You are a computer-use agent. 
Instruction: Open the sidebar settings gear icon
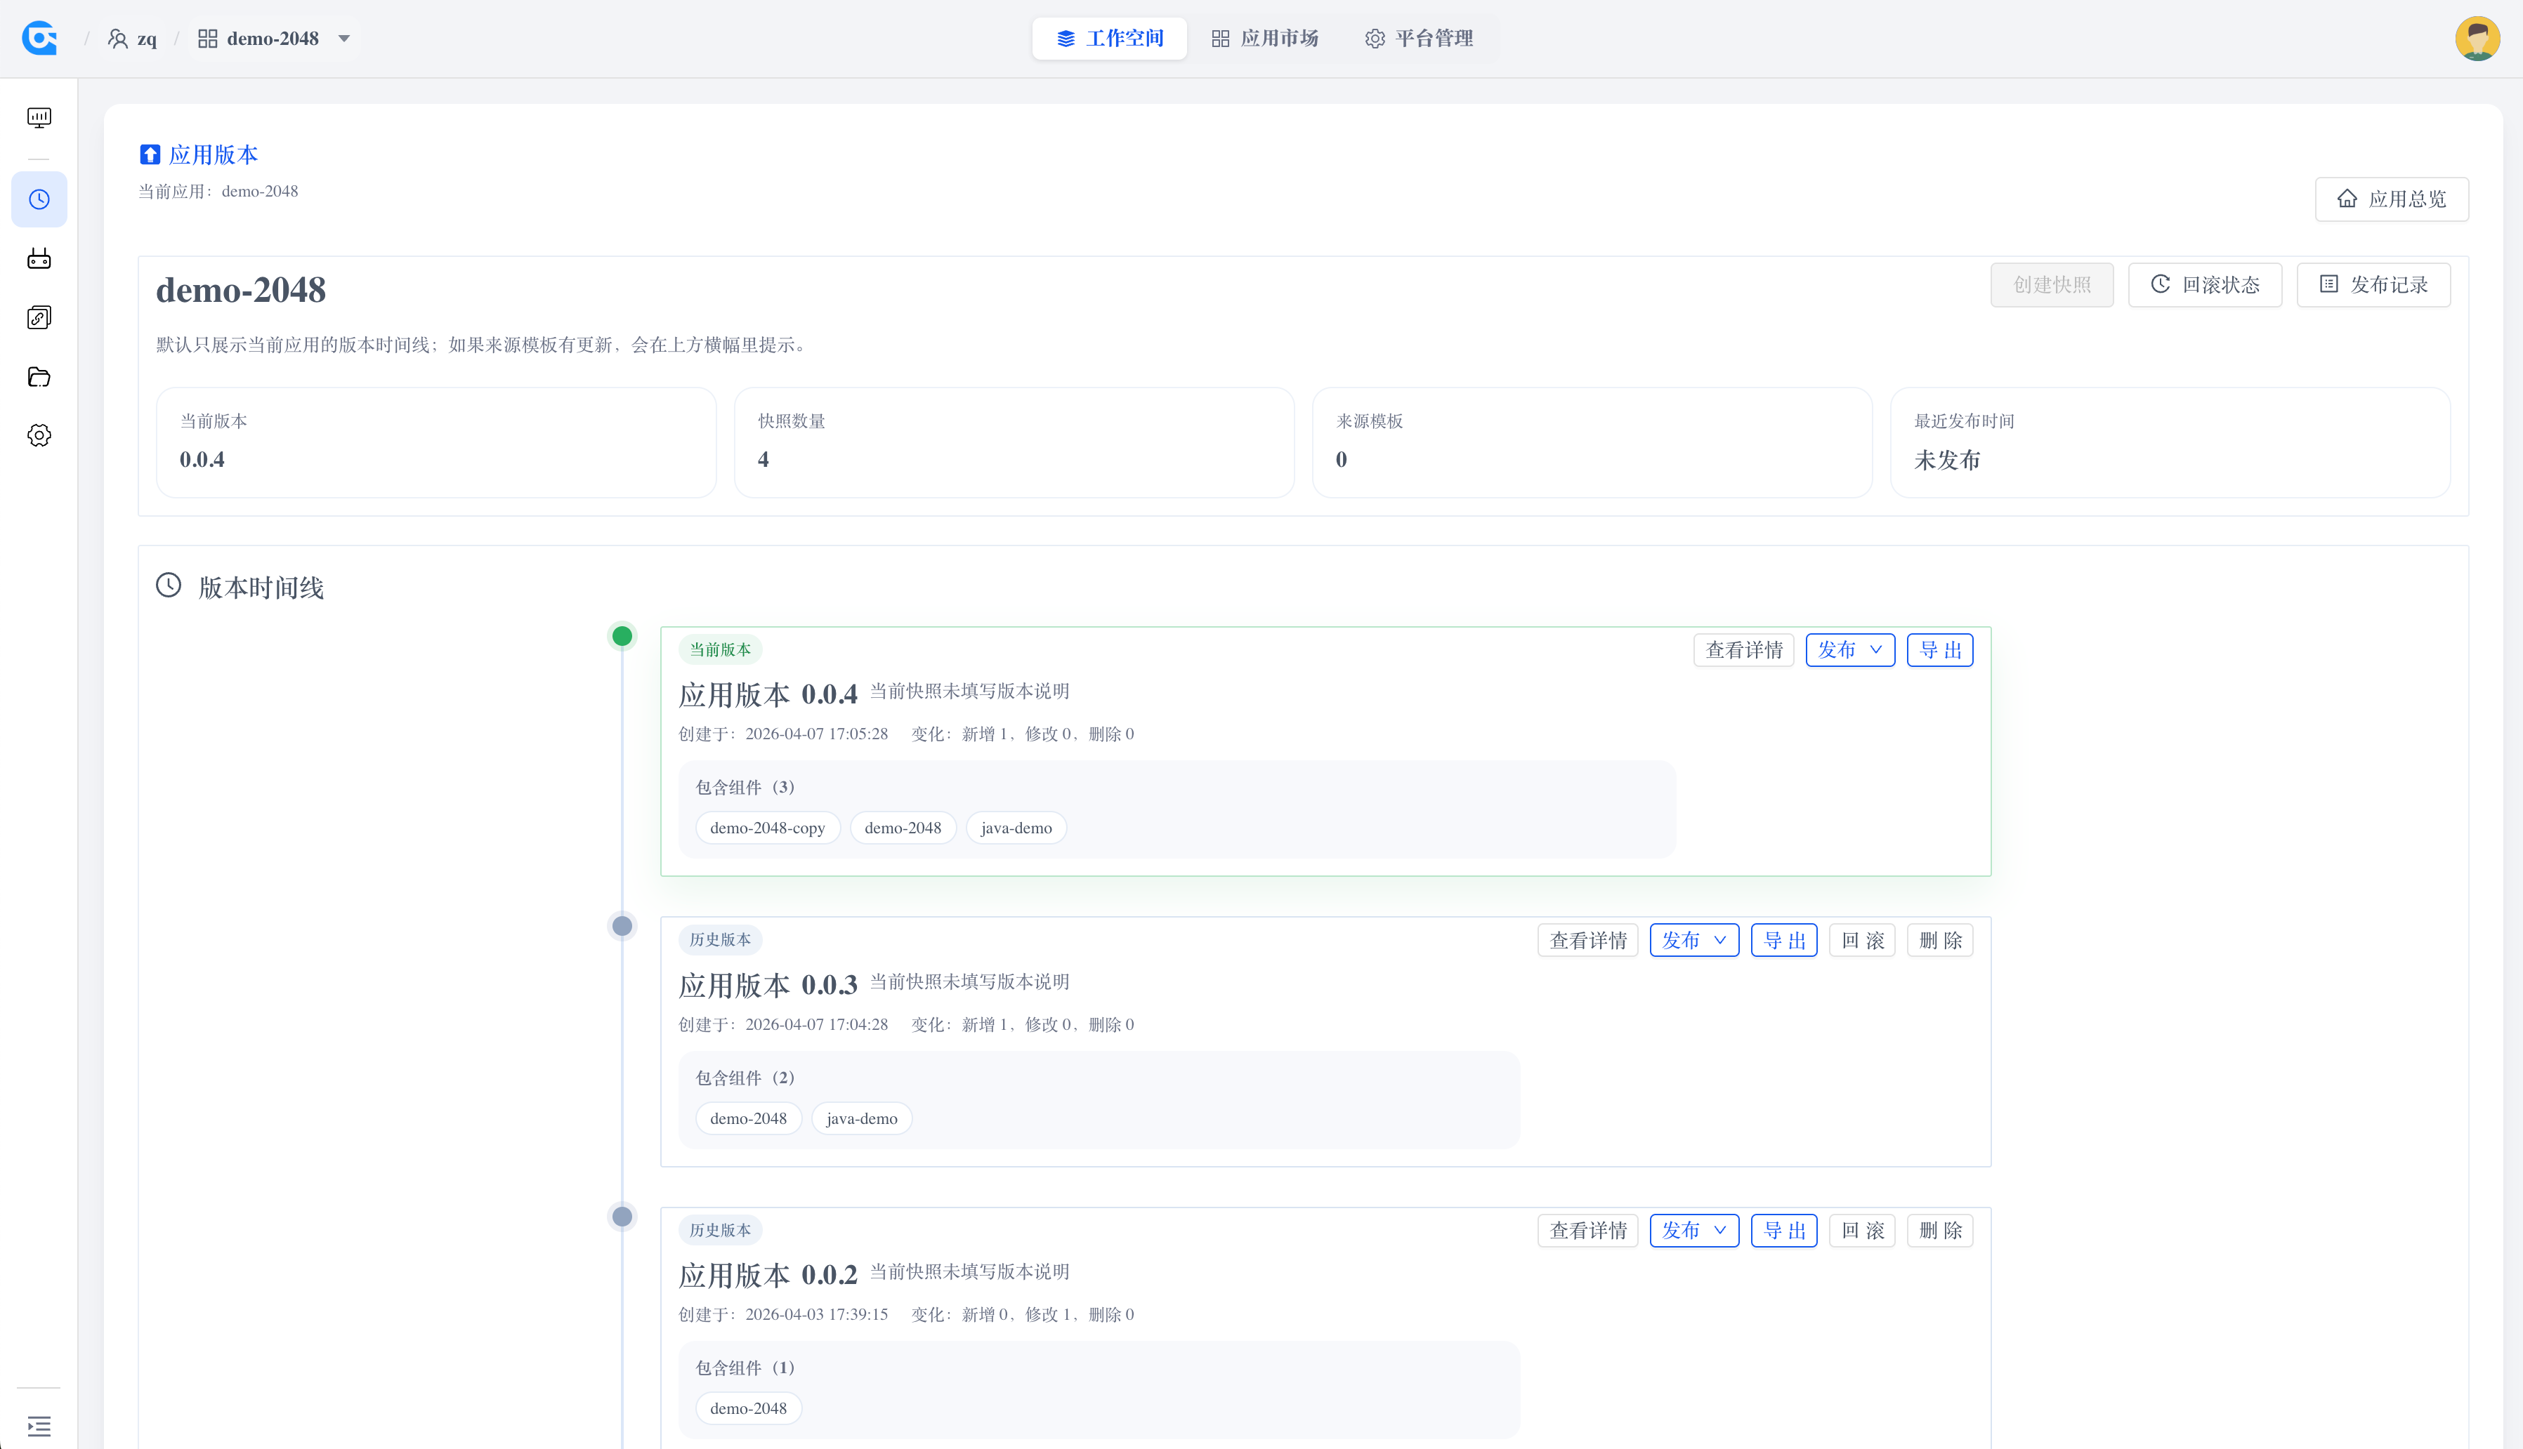click(x=39, y=435)
